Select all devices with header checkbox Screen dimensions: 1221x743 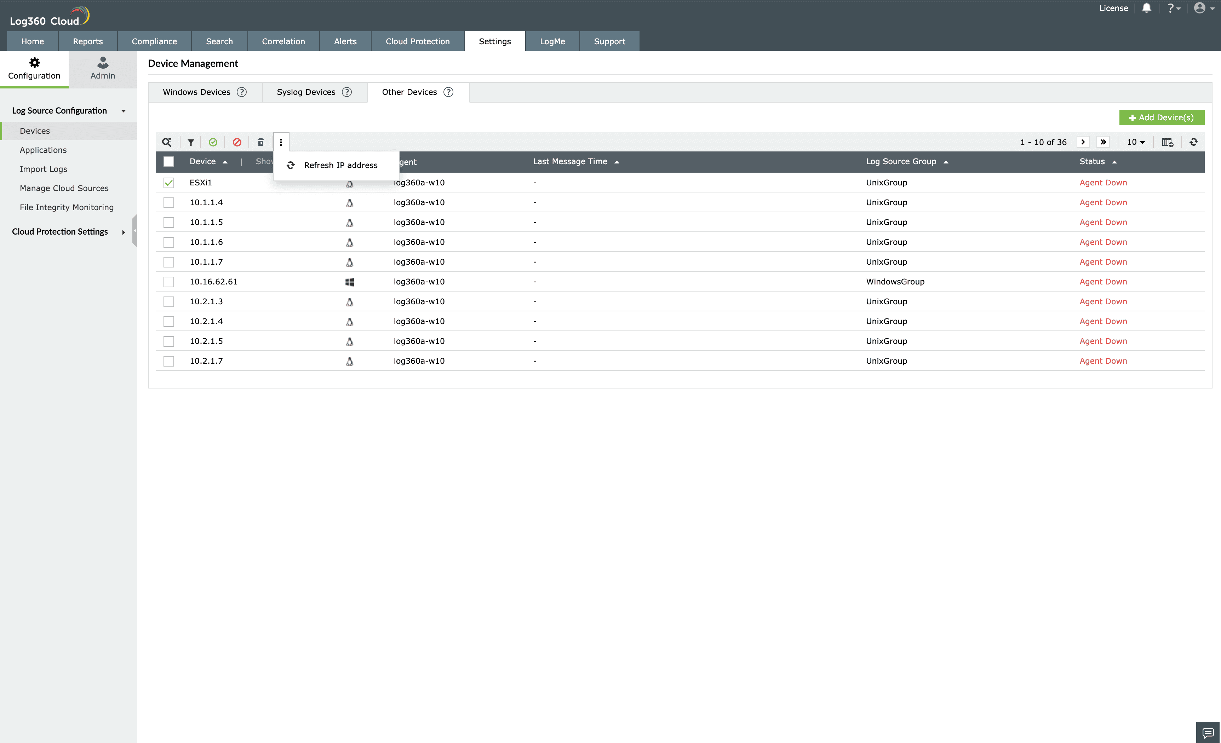point(168,161)
